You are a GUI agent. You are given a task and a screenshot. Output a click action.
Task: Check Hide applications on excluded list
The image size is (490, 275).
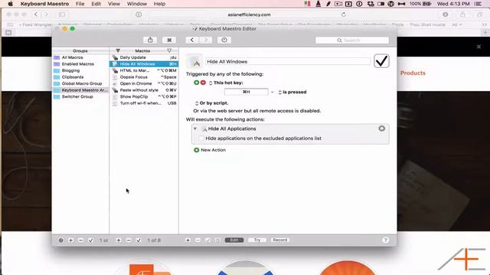point(201,138)
